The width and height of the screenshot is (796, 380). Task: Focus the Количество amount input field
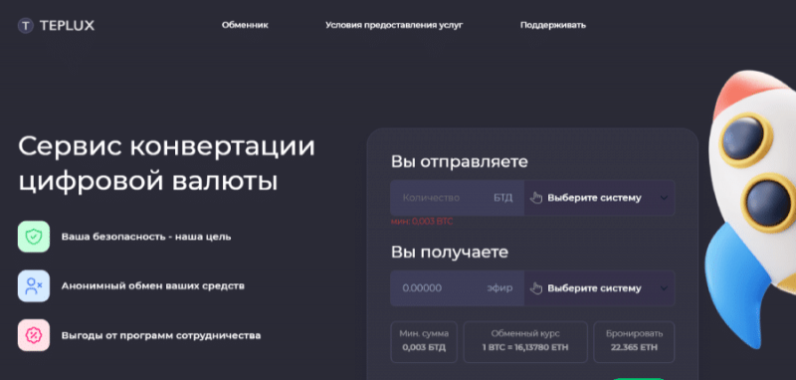pos(457,198)
